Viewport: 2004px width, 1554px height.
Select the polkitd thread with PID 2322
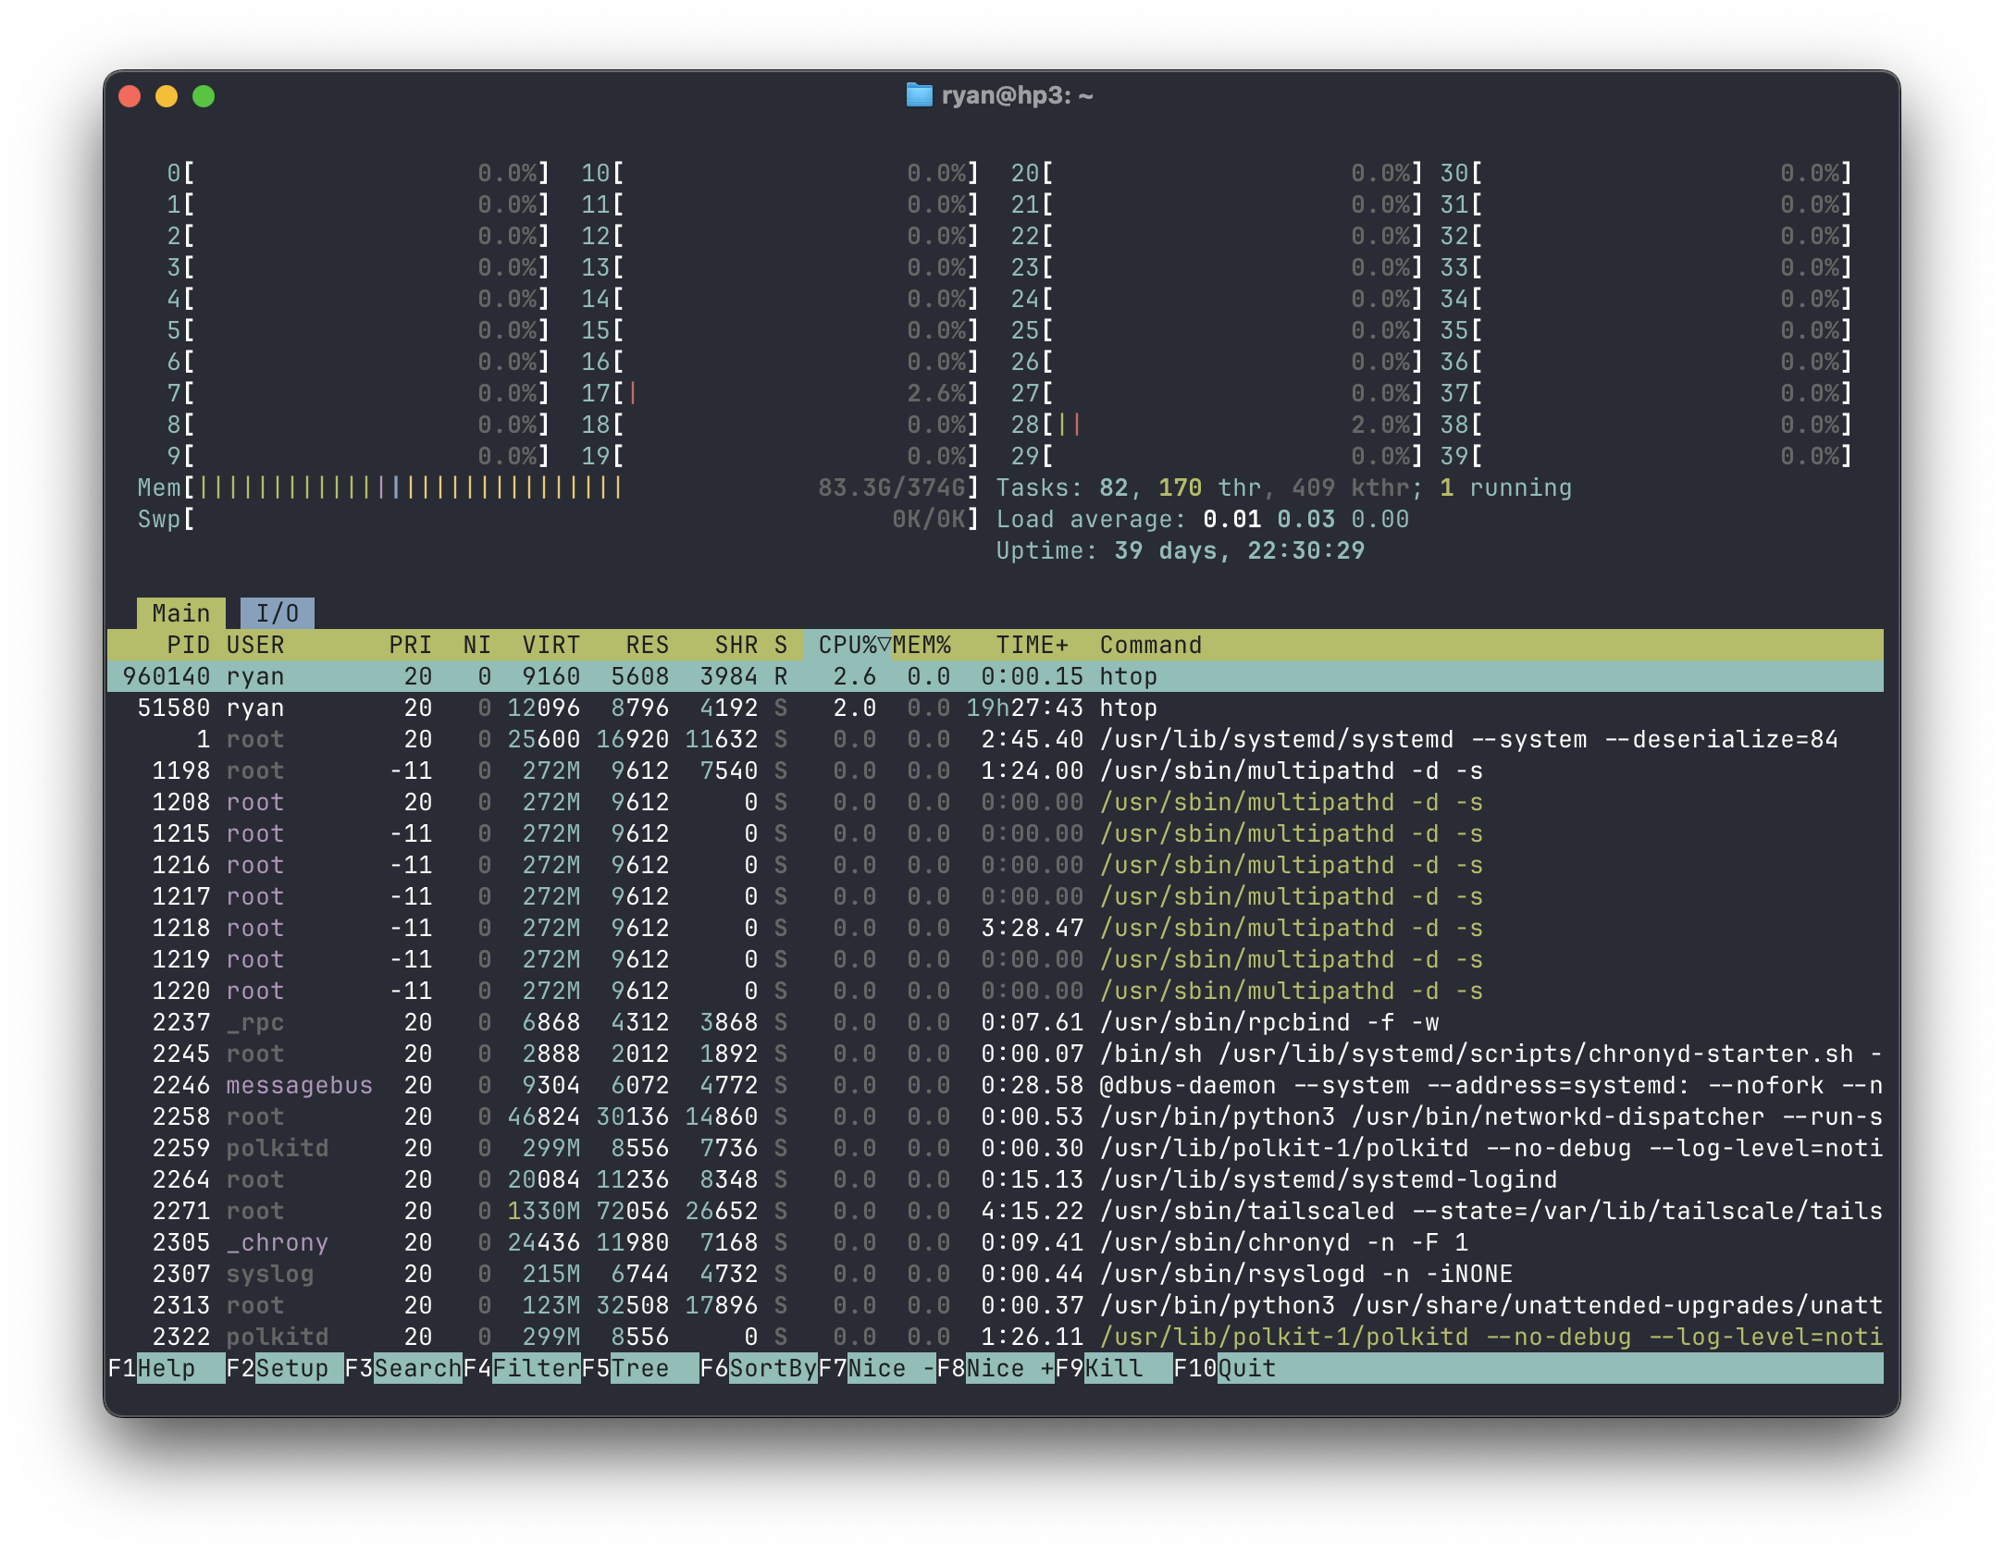click(x=996, y=1337)
